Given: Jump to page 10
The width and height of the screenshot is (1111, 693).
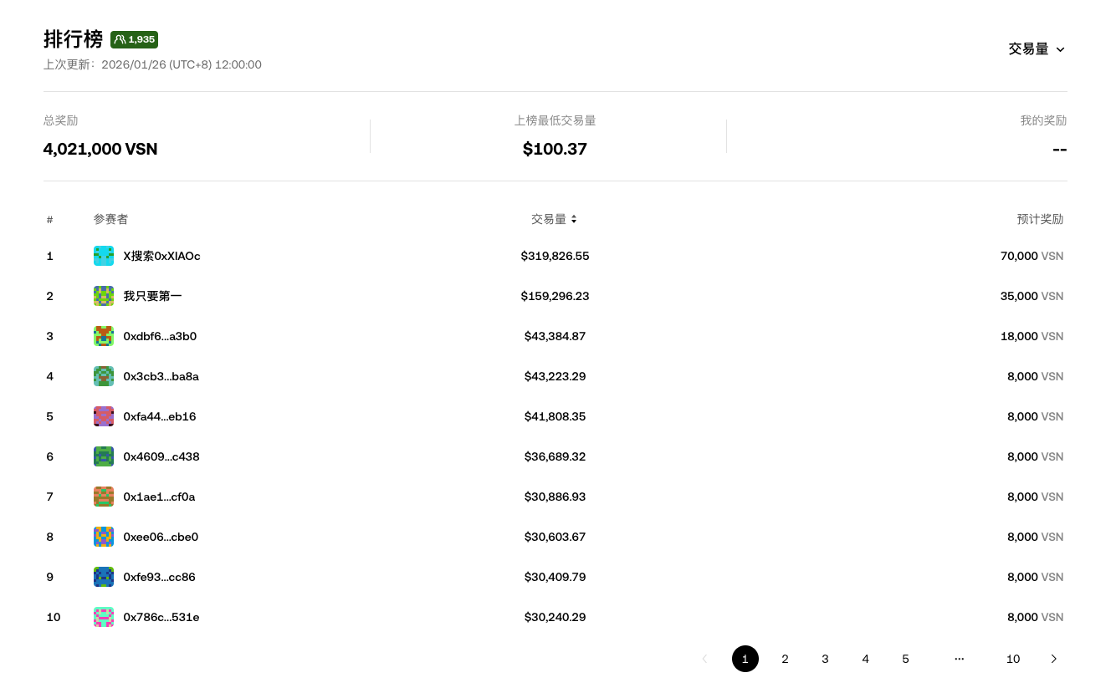Looking at the screenshot, I should tap(1013, 659).
